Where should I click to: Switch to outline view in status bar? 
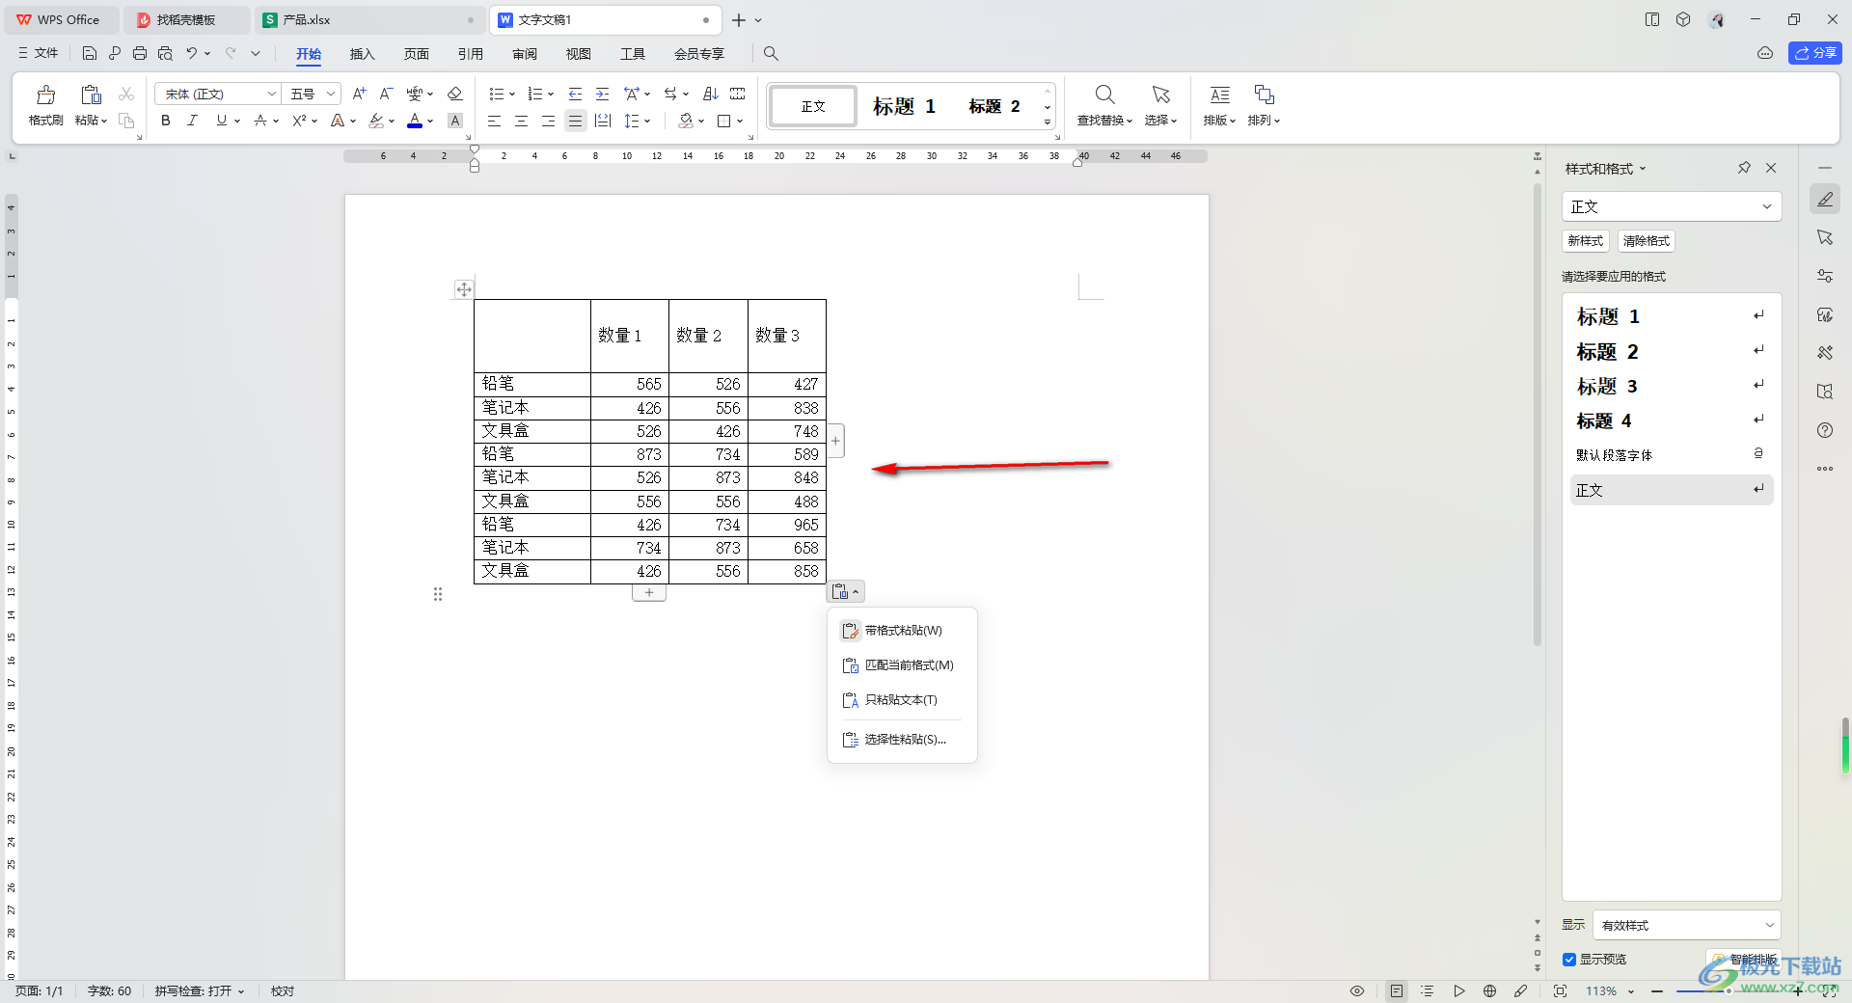(x=1428, y=990)
